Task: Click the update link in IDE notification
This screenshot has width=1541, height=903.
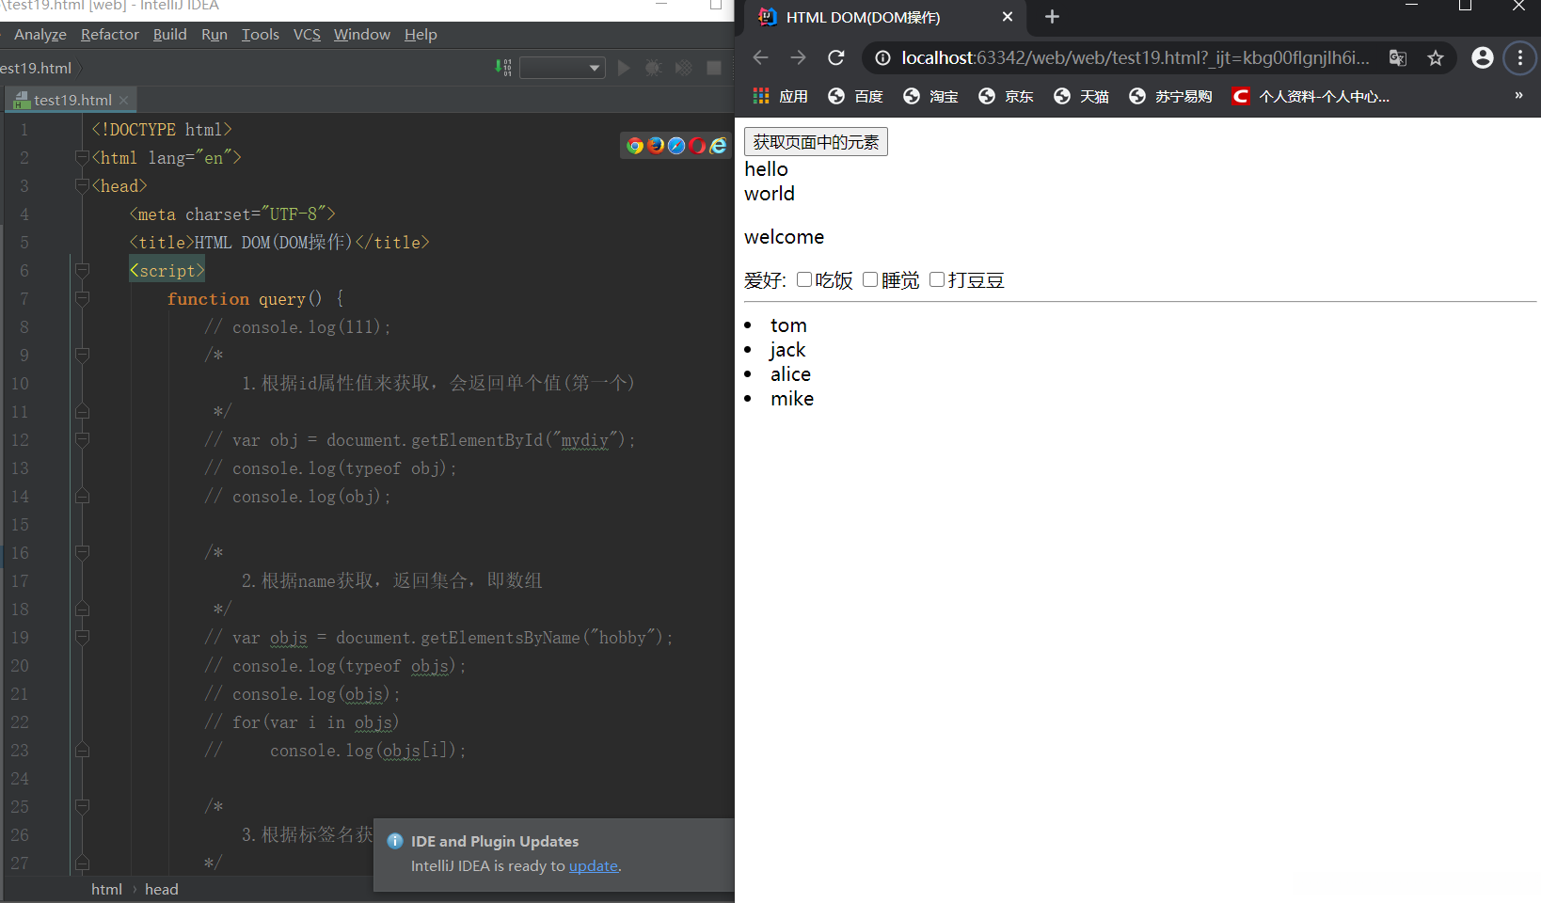Action: (x=594, y=866)
